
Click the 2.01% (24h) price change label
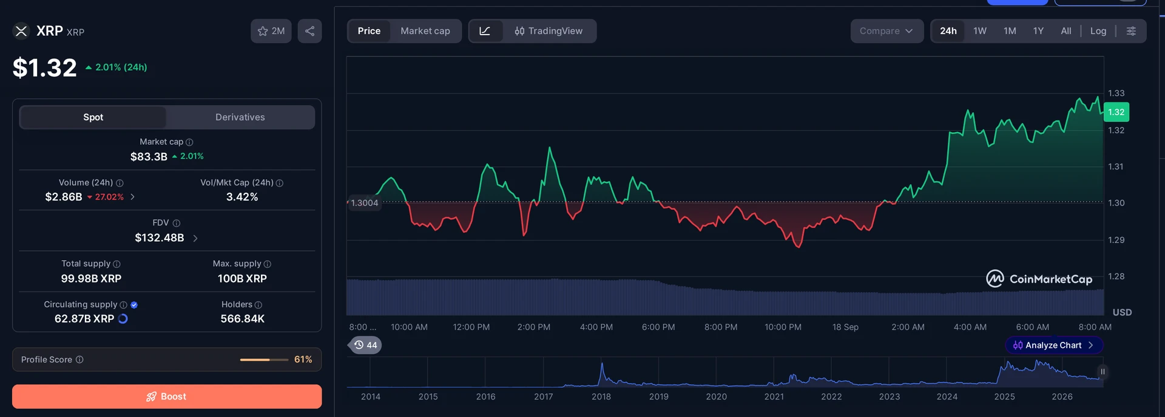[x=116, y=67]
